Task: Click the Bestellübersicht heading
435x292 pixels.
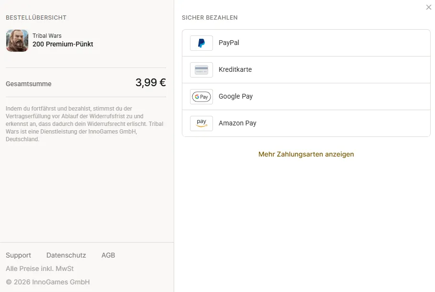Action: pos(36,18)
